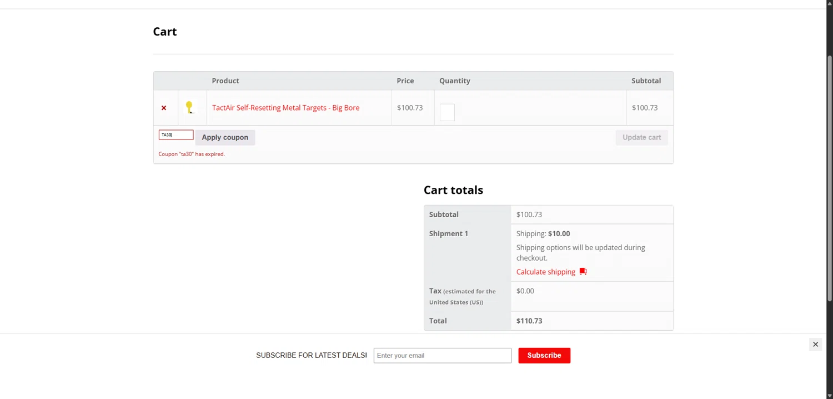This screenshot has height=399, width=833.
Task: Select the 'Coupon "ta30" has expired.' message
Action: click(192, 154)
